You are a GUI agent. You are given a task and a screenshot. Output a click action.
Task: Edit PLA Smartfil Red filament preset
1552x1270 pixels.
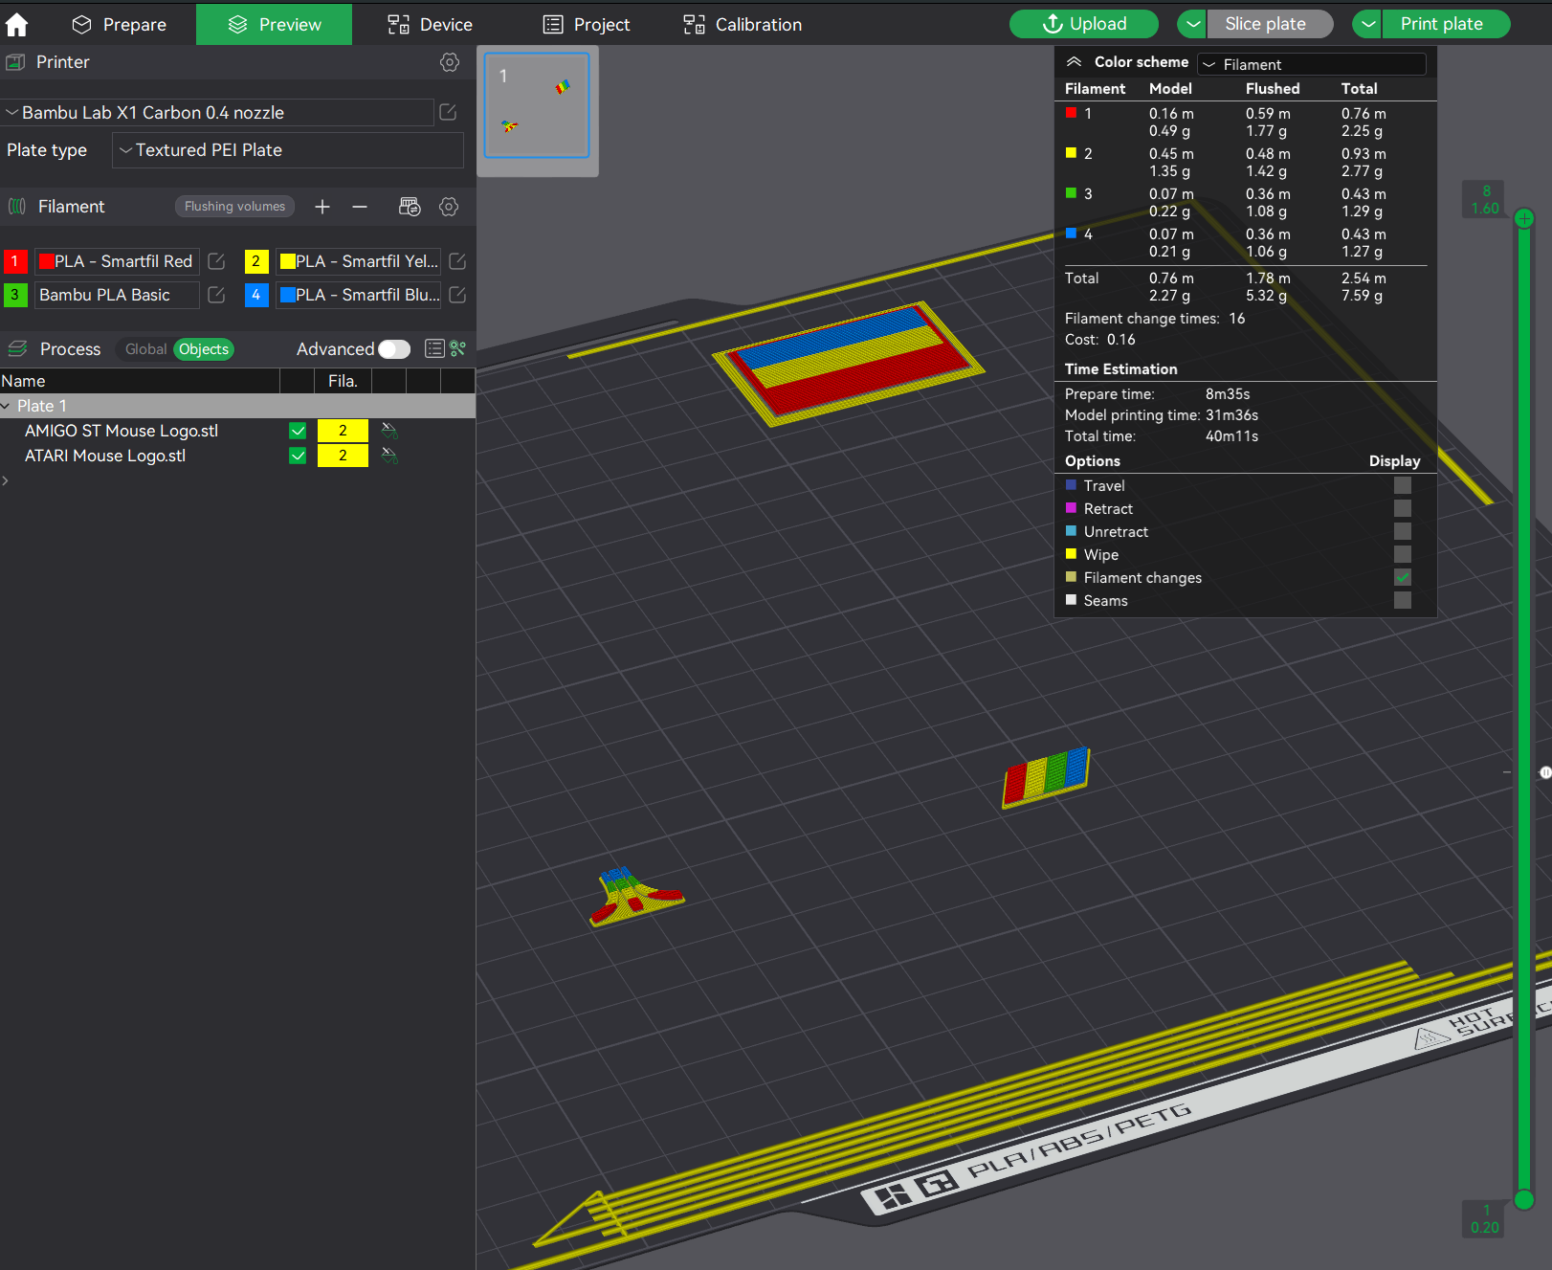[216, 261]
